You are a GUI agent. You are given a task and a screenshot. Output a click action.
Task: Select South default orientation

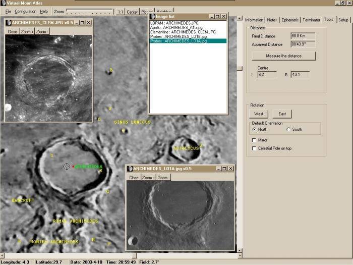[288, 129]
